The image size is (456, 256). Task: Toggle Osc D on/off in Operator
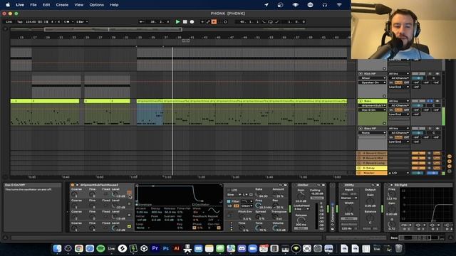coord(129,193)
